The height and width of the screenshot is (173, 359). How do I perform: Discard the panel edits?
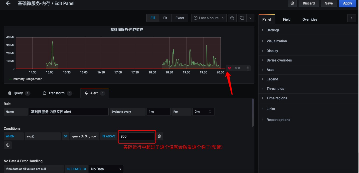309,3
